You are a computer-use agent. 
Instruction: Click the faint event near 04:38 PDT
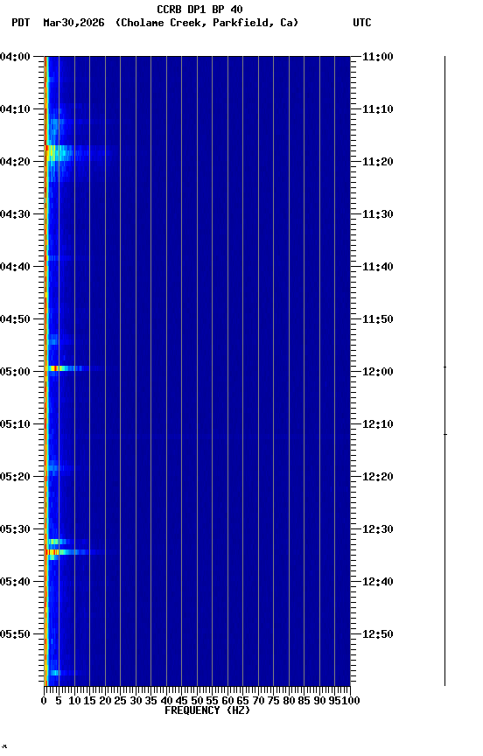pos(58,258)
